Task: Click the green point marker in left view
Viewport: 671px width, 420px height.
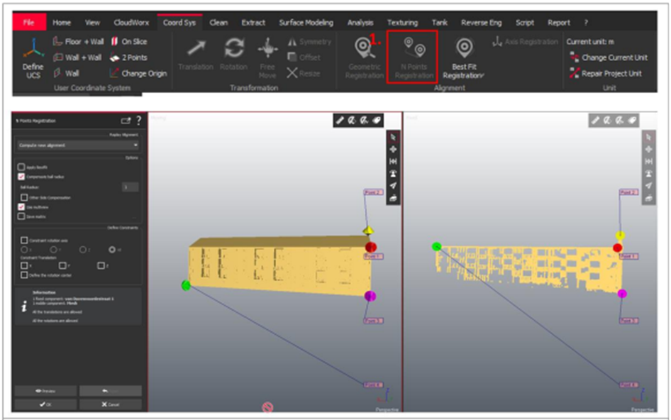Action: coord(186,285)
